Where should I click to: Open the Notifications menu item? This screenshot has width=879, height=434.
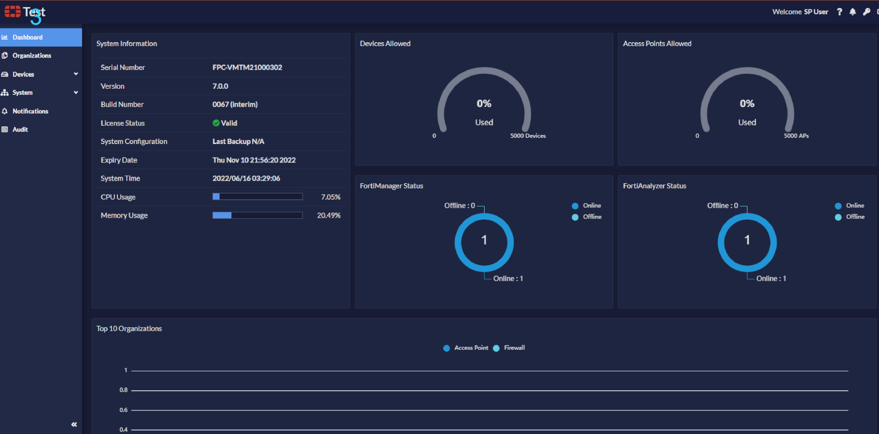(41, 111)
